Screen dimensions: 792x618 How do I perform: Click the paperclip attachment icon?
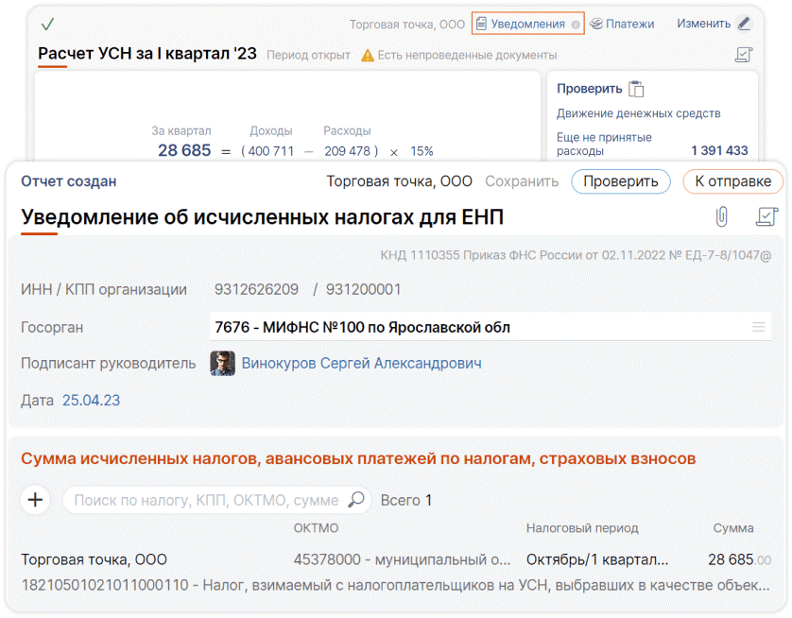tap(721, 217)
